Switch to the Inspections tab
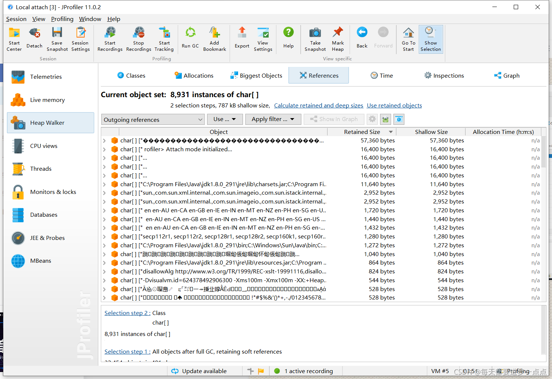The height and width of the screenshot is (379, 552). click(x=444, y=75)
